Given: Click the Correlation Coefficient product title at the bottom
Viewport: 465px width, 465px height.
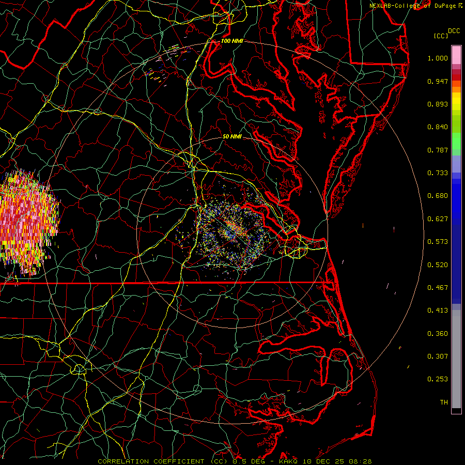Looking at the screenshot, I should 235,461.
